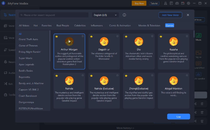Click the voice grid scrollbar
This screenshot has width=210, height=130.
[194, 34]
